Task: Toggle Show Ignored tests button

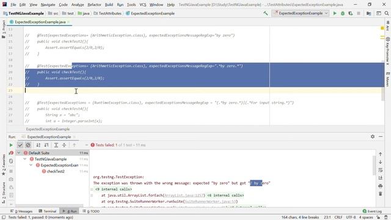Action: (28, 145)
